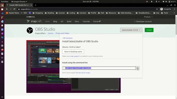
Task: Click the battery 69% indicator
Action: (171, 2)
